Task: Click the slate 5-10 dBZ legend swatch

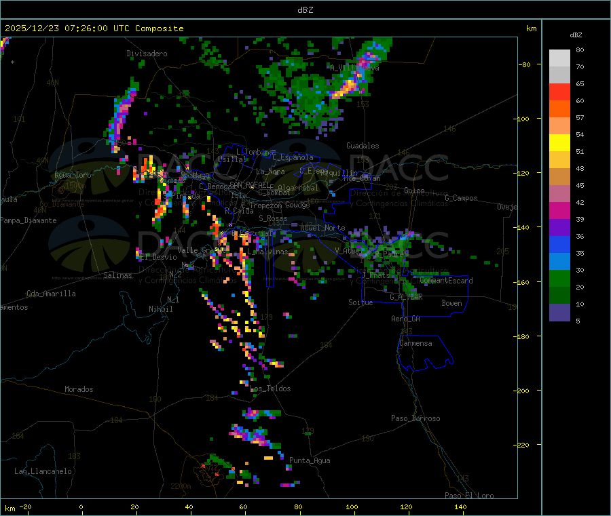Action: (559, 313)
